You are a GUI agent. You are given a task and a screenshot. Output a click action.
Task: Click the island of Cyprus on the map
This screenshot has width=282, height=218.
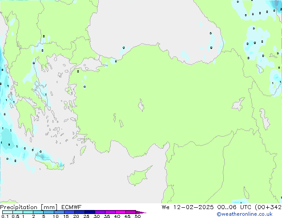coord(137,177)
